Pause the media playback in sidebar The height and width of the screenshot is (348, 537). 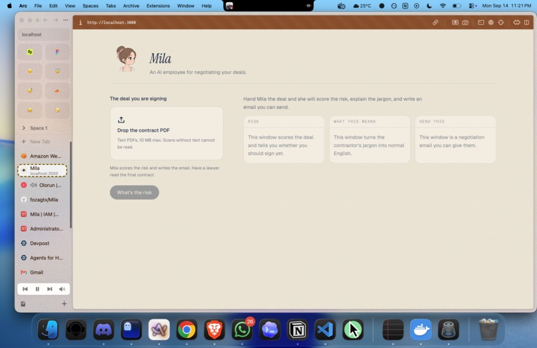pyautogui.click(x=37, y=289)
